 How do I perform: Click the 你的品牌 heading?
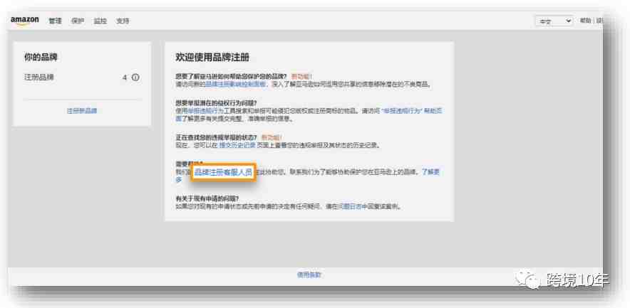tap(41, 58)
